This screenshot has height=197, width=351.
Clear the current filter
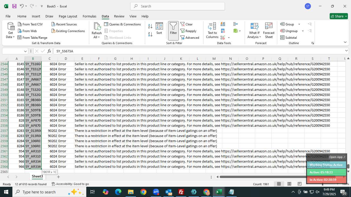[187, 24]
